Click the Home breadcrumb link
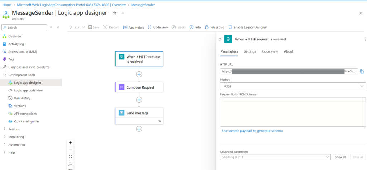 tap(7, 5)
